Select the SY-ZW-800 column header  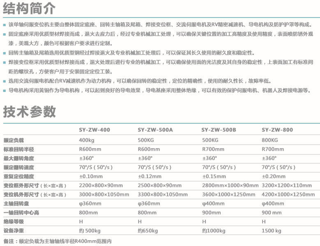pyautogui.click(x=277, y=130)
